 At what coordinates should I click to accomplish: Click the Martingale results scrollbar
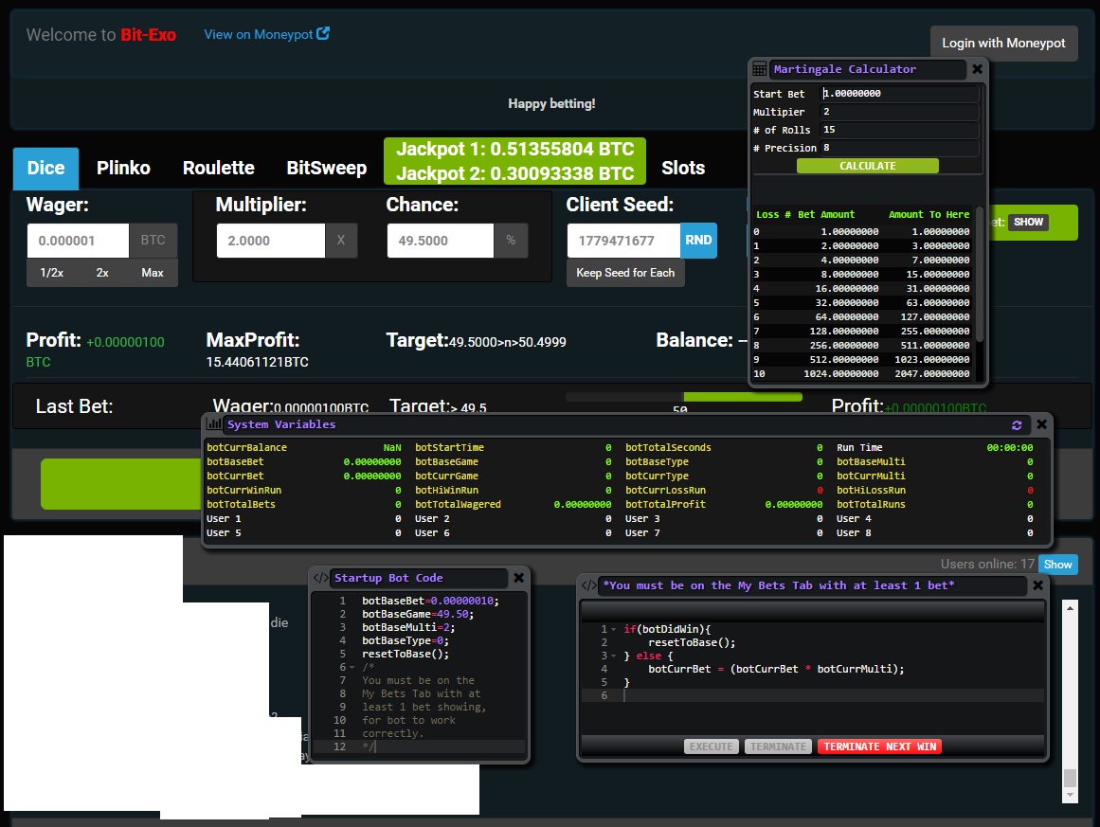[980, 275]
